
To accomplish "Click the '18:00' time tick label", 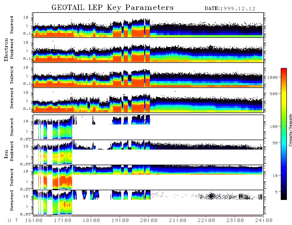I will tap(92, 220).
